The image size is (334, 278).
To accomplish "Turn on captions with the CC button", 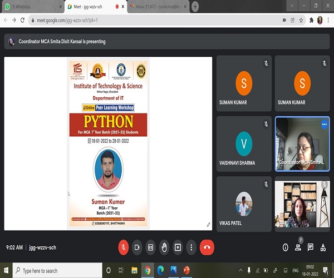I will click(150, 247).
